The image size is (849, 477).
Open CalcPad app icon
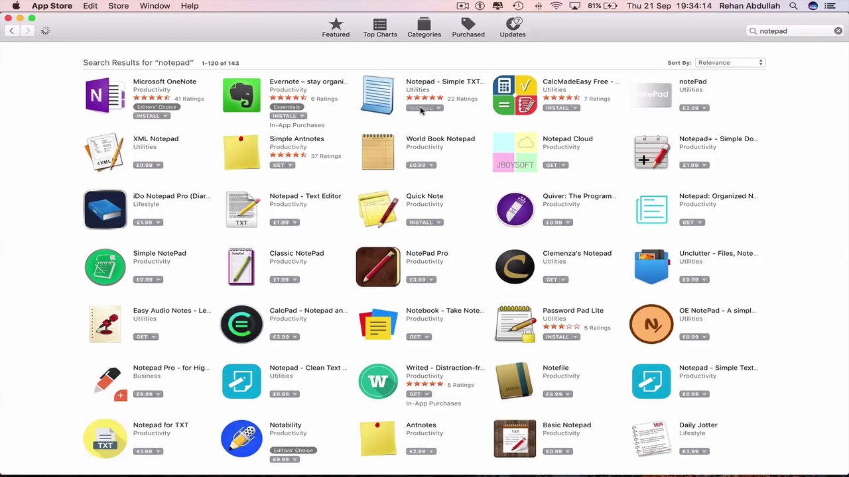click(241, 324)
